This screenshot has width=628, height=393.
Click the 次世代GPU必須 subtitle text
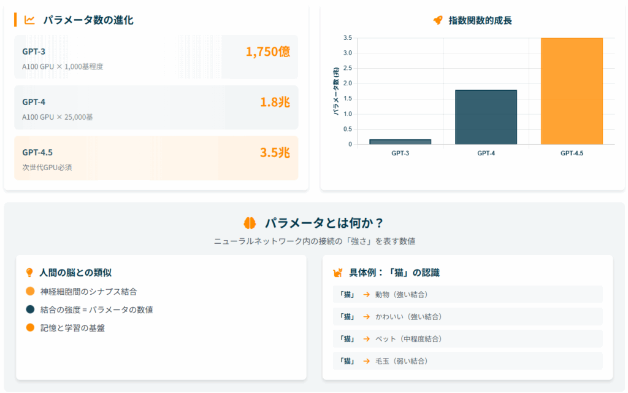pyautogui.click(x=47, y=167)
